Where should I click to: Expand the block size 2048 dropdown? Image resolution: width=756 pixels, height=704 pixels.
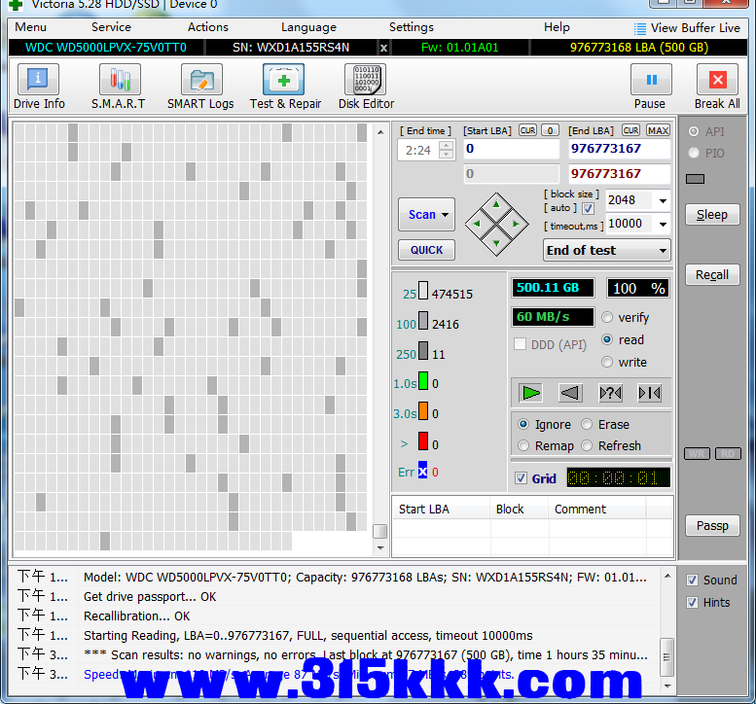[663, 200]
